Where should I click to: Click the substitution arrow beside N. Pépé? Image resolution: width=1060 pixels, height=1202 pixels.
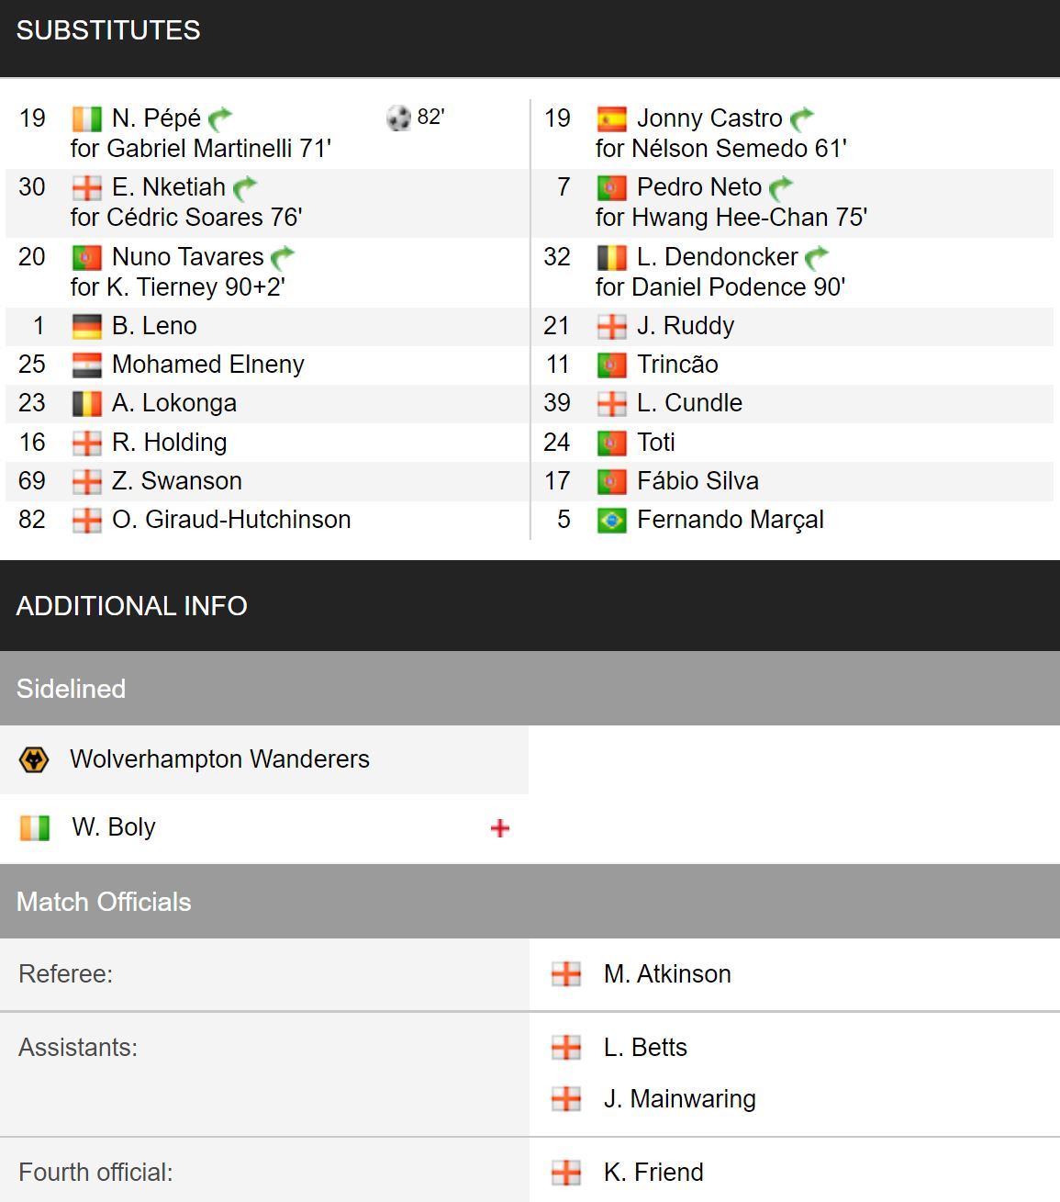tap(220, 119)
